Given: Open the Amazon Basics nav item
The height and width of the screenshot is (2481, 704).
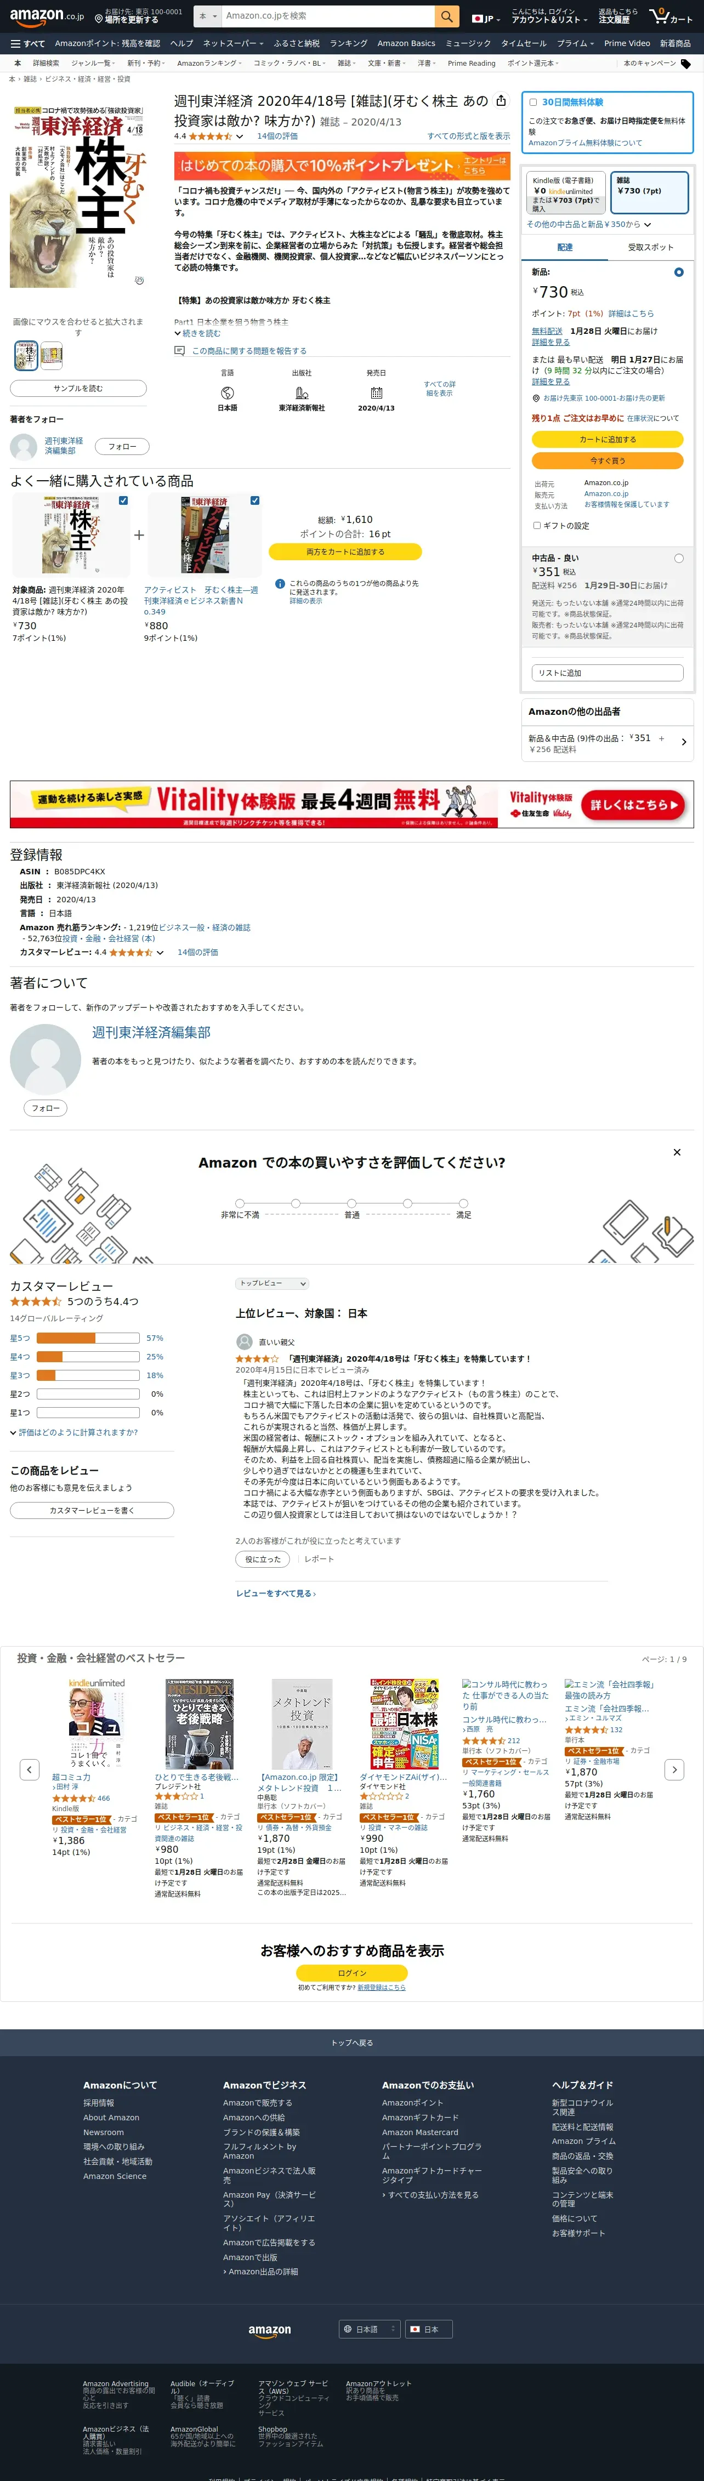Looking at the screenshot, I should [x=406, y=43].
